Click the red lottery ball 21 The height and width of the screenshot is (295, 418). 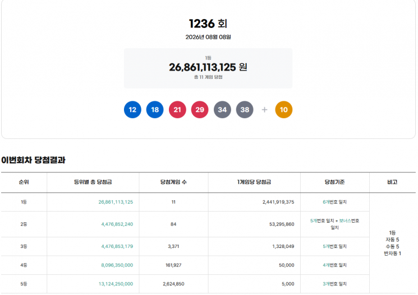[x=177, y=110]
